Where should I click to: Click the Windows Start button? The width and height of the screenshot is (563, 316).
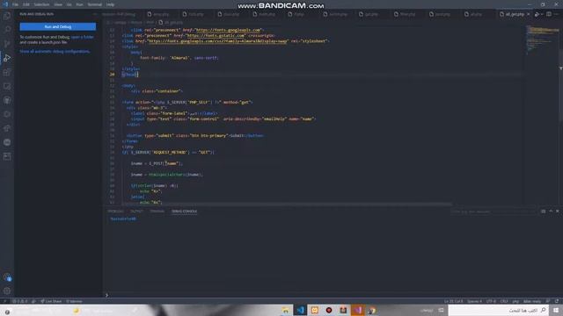[x=556, y=310]
